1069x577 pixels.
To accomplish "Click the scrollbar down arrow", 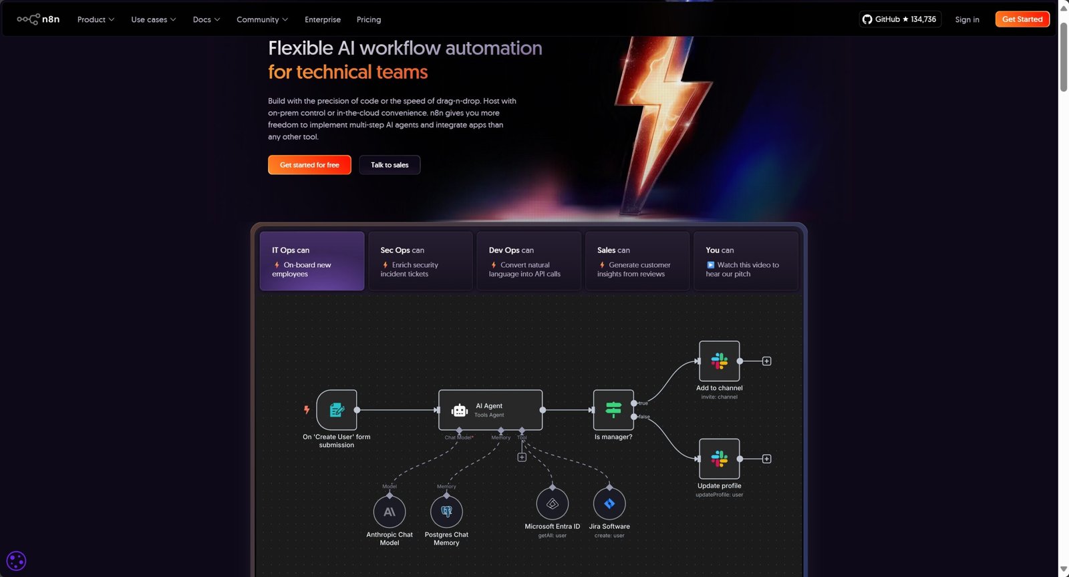I will [x=1064, y=570].
